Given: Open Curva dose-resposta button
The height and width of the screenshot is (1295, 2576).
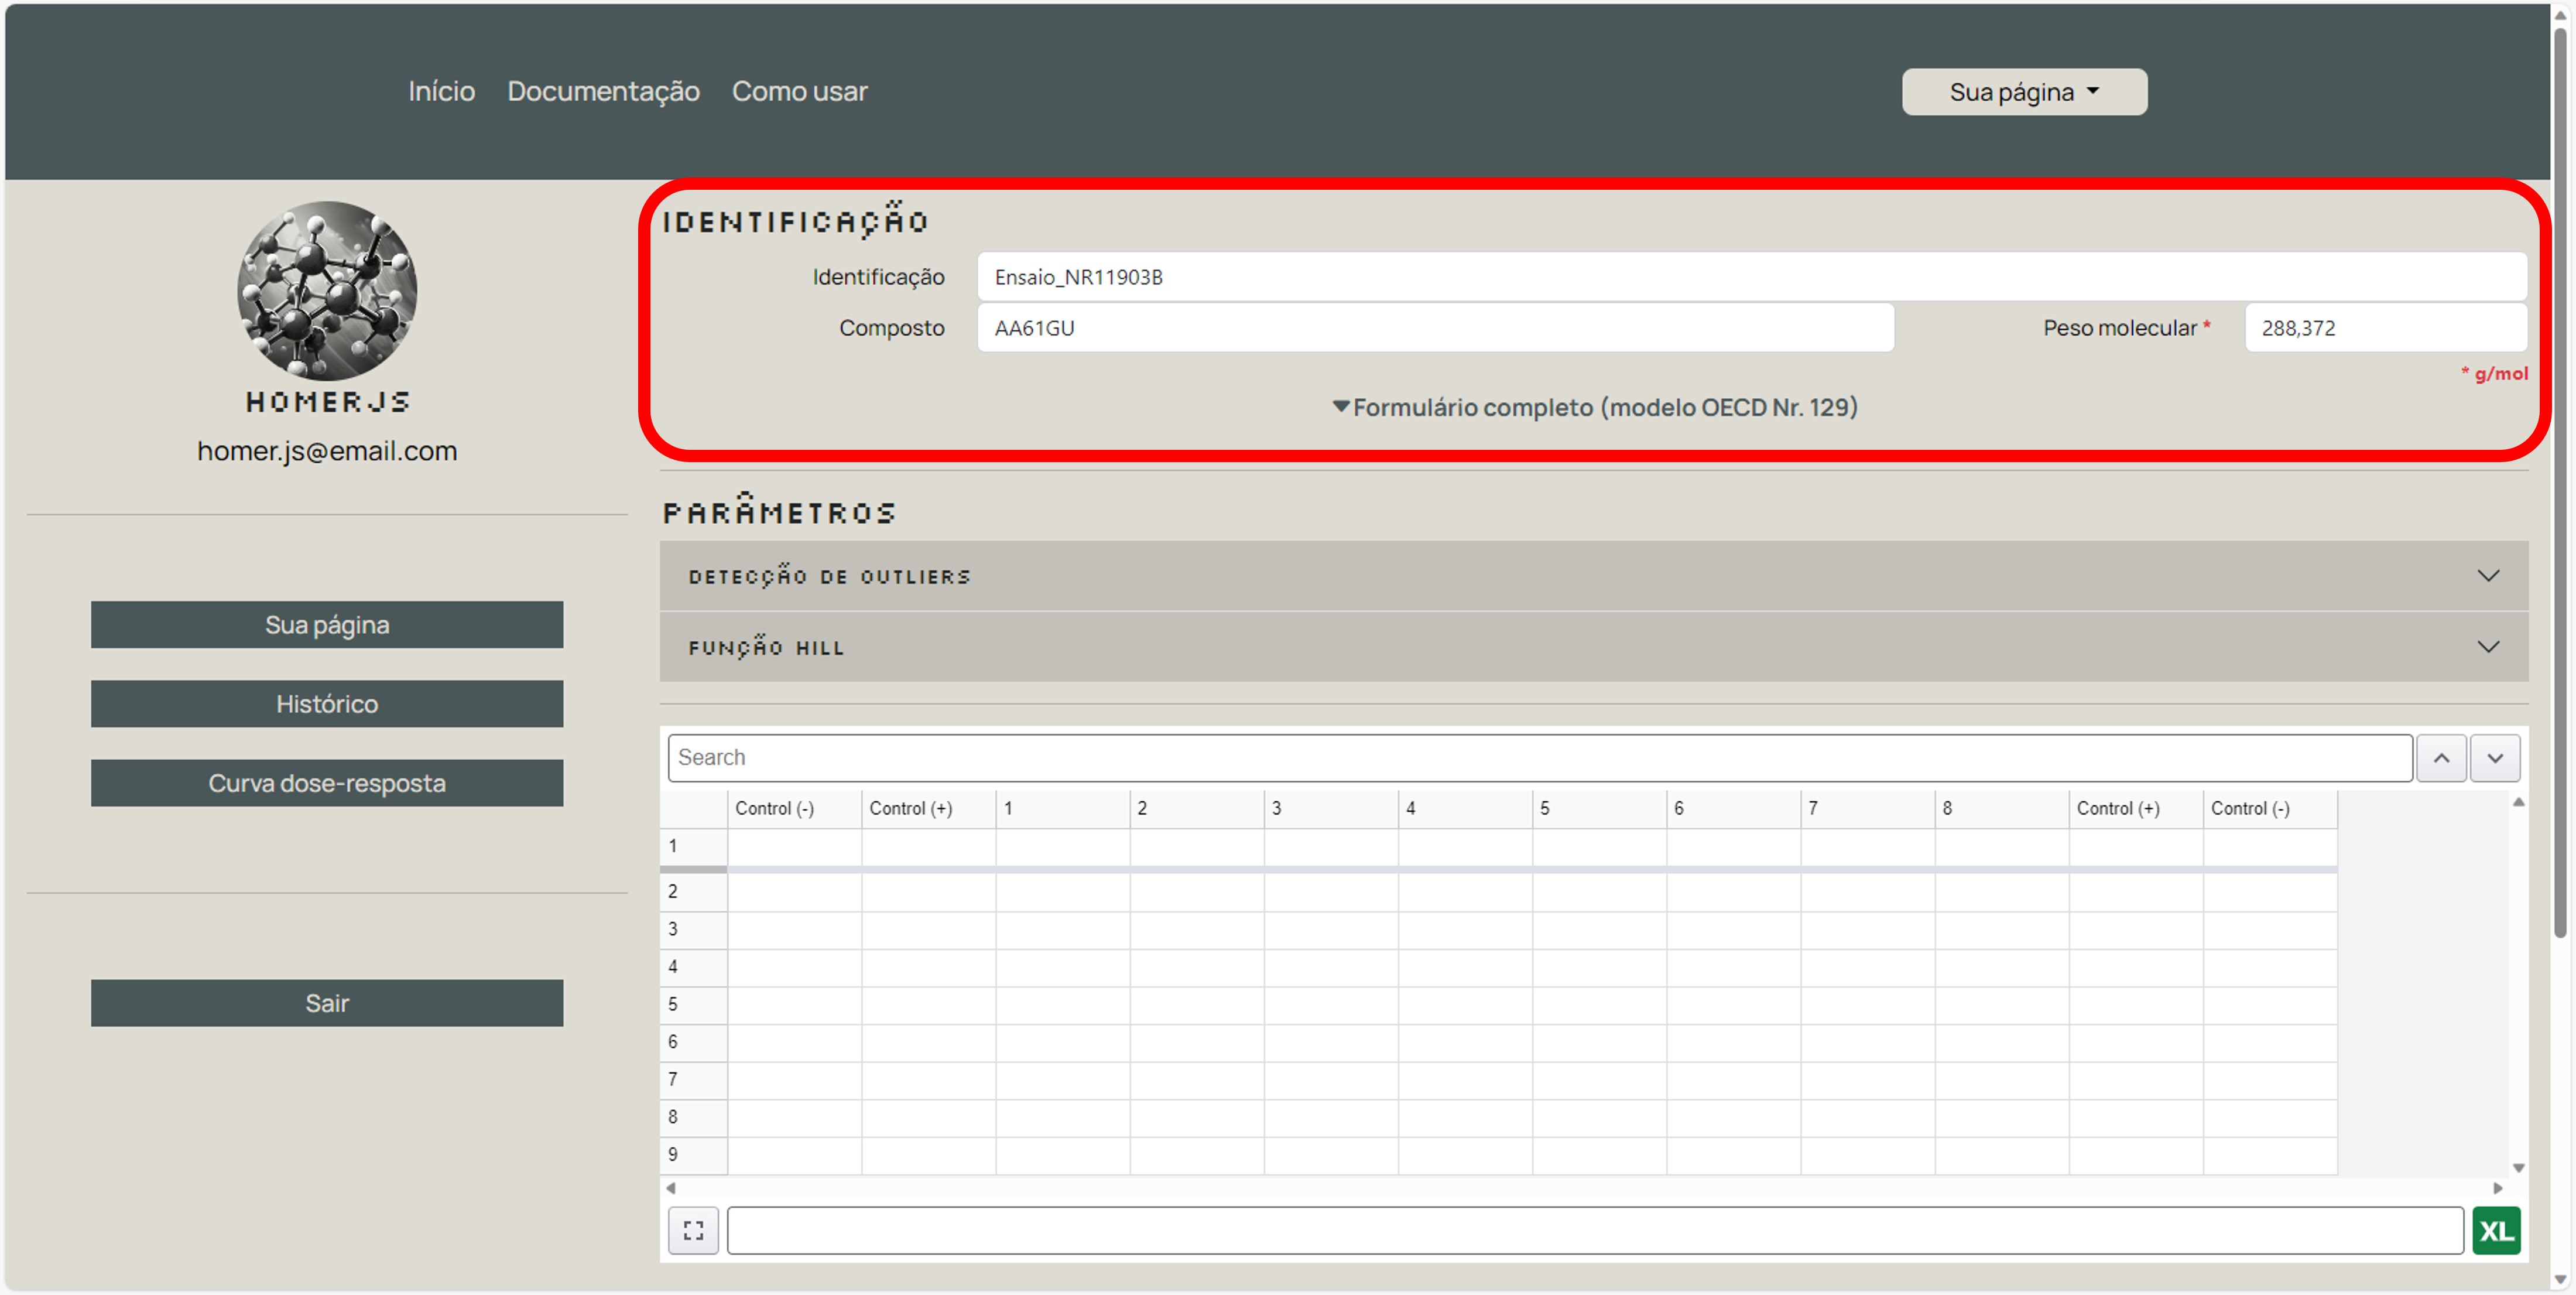Looking at the screenshot, I should pos(327,783).
